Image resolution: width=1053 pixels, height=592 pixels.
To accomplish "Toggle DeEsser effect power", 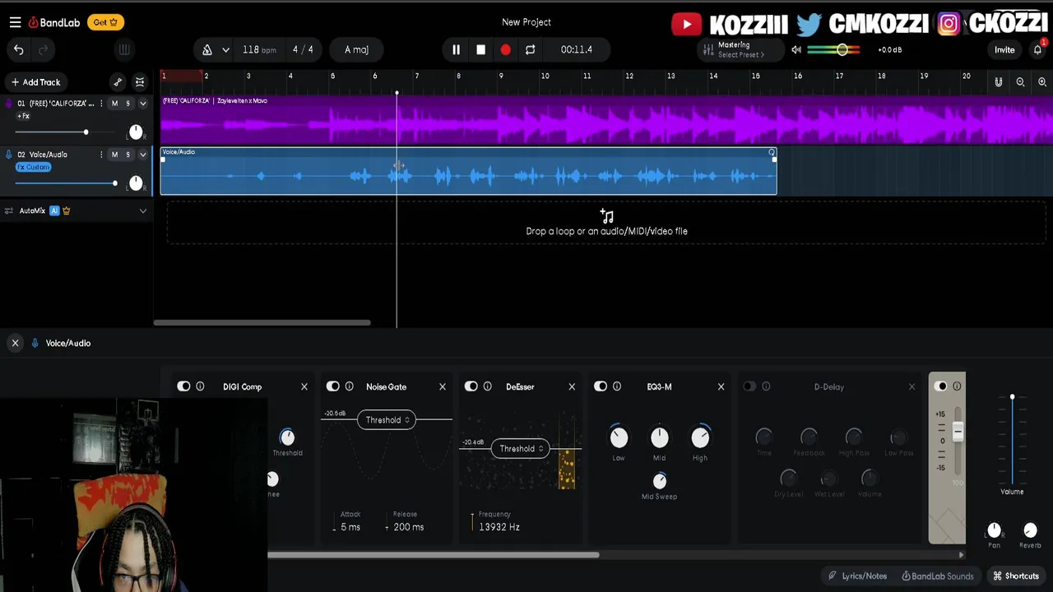I will (x=471, y=386).
